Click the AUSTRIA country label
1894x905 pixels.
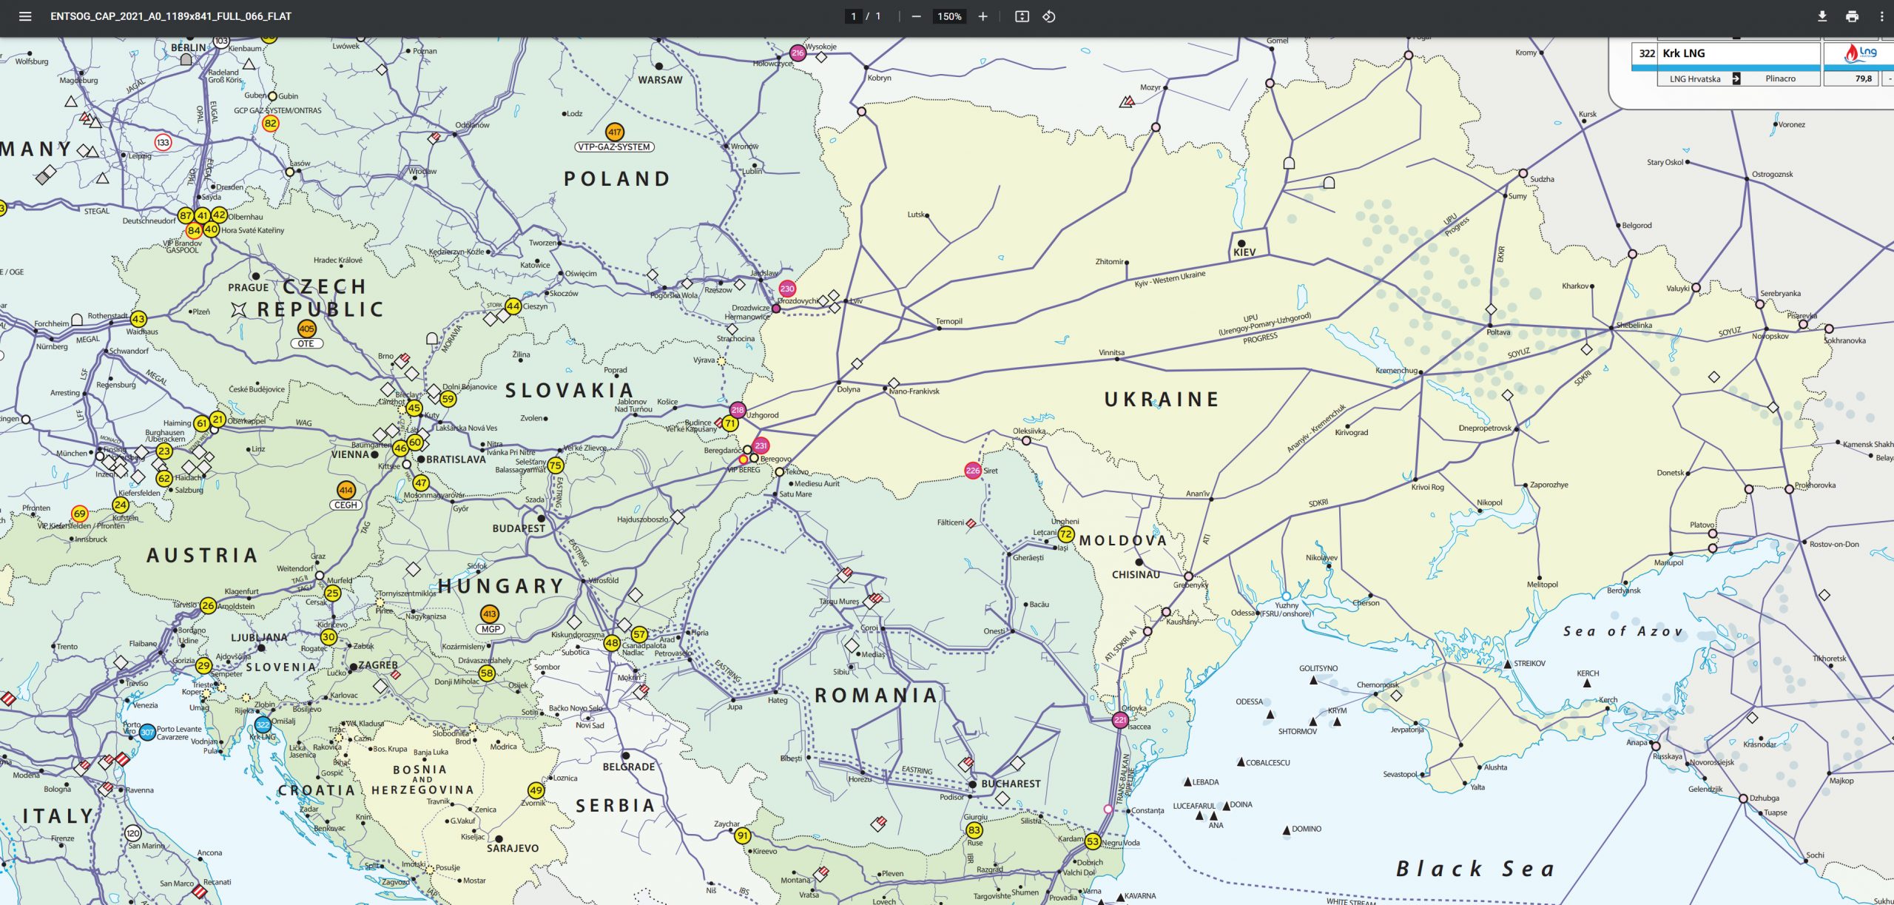(202, 556)
